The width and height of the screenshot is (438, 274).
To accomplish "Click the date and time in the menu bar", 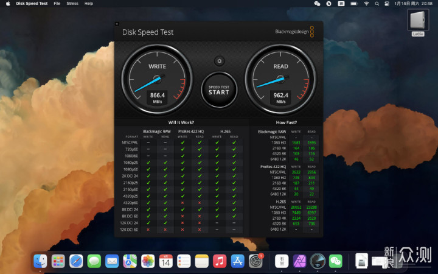I will 414,4.
